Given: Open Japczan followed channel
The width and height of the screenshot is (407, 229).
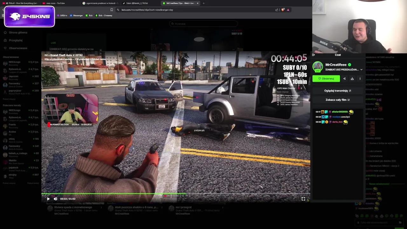Looking at the screenshot, I should click(21, 78).
